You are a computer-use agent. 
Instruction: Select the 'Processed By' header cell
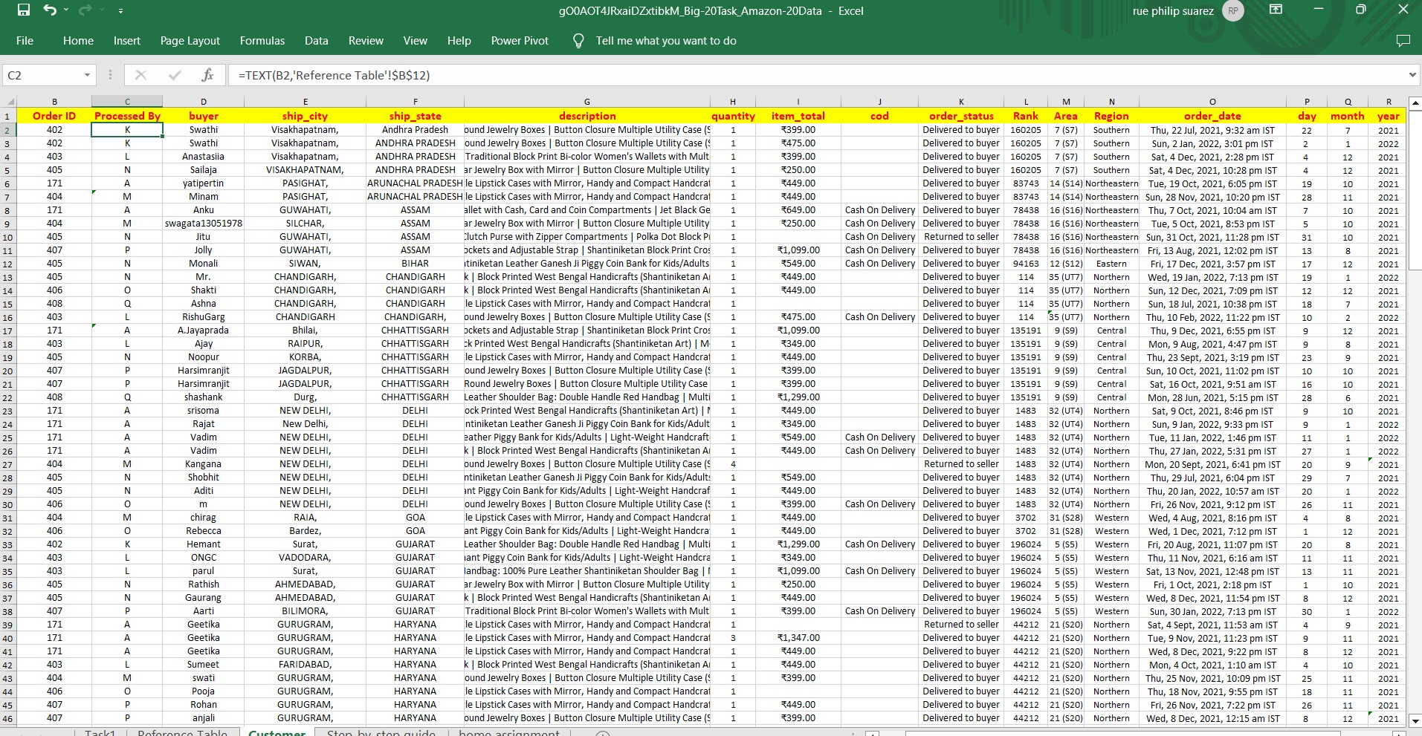(127, 116)
